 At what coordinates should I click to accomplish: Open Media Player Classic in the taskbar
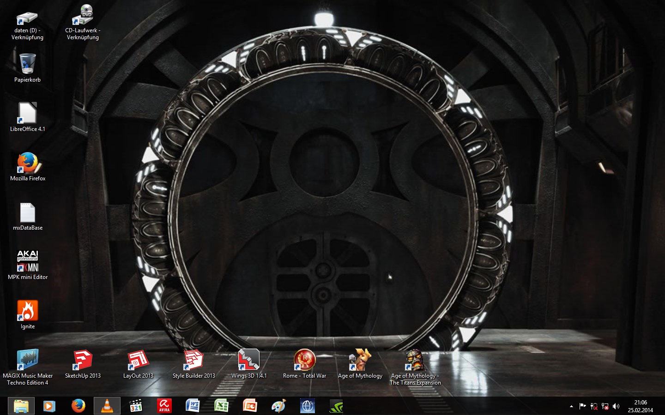[x=135, y=406]
